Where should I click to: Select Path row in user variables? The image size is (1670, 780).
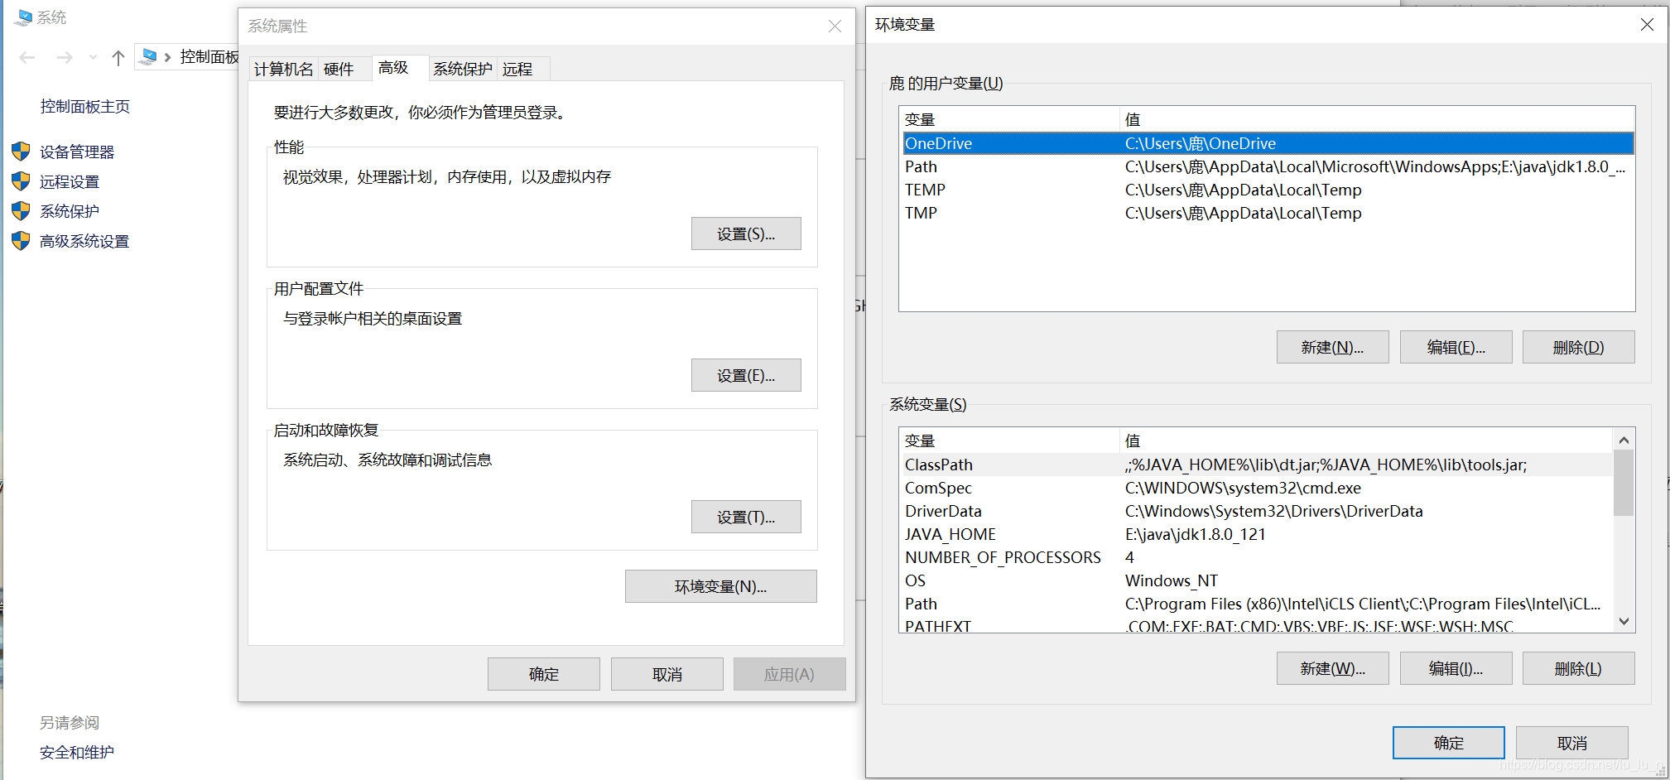[1268, 166]
